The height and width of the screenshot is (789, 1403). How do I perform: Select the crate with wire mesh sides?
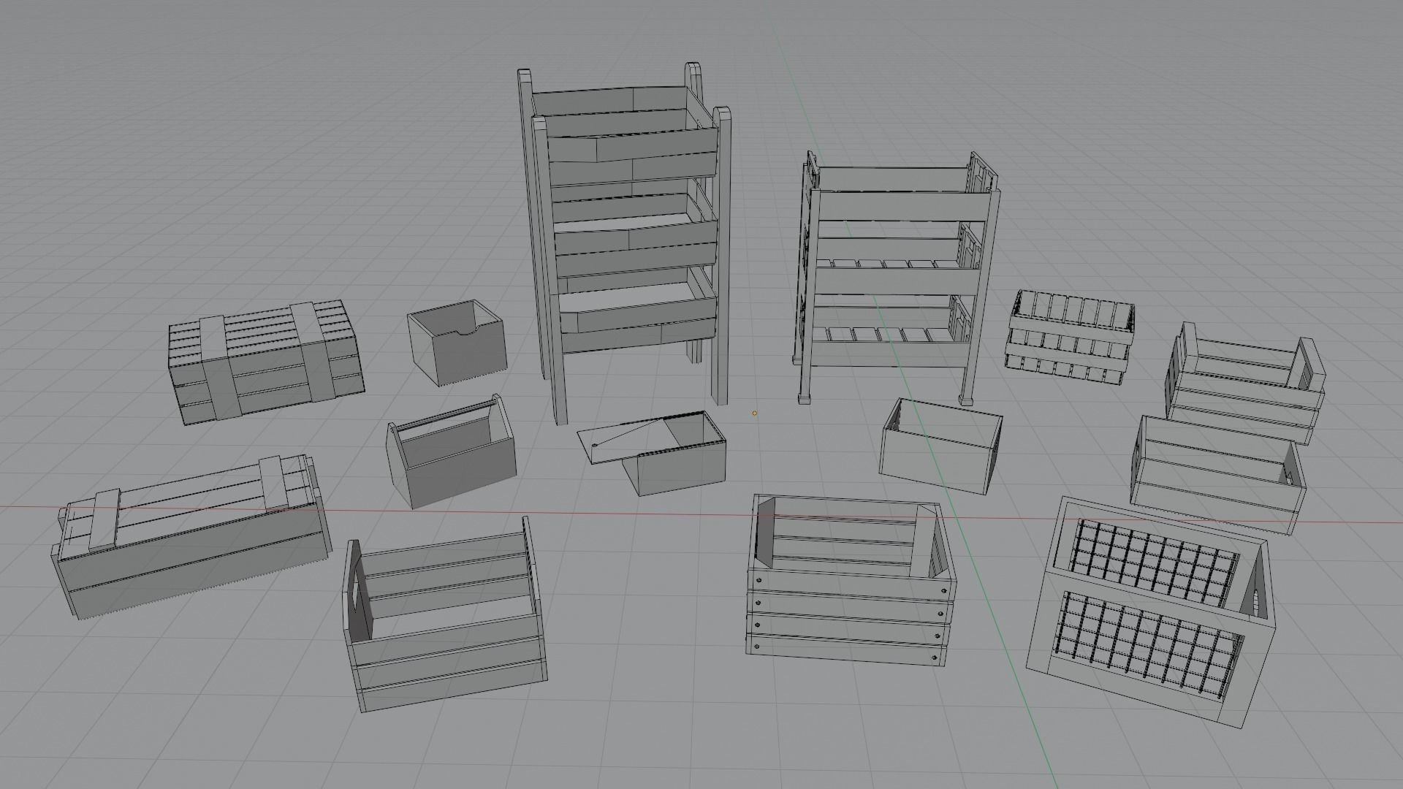tap(1152, 612)
